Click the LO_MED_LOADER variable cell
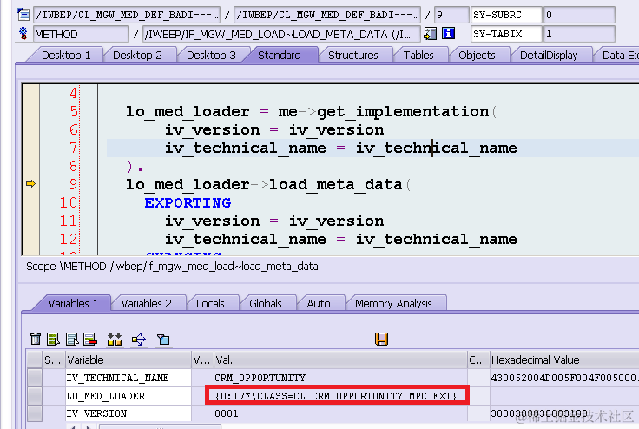Image resolution: width=639 pixels, height=429 pixels. (x=128, y=396)
